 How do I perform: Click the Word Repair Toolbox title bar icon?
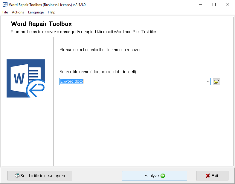(5, 5)
